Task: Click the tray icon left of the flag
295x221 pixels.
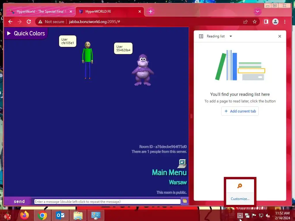Action: [x=247, y=215]
